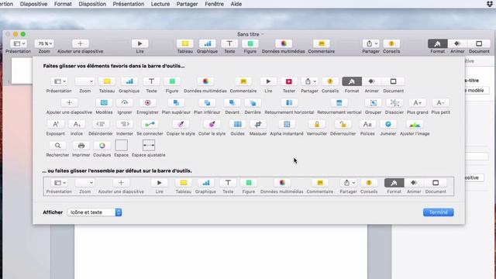Select the Retournement horizontal icon

[289, 103]
